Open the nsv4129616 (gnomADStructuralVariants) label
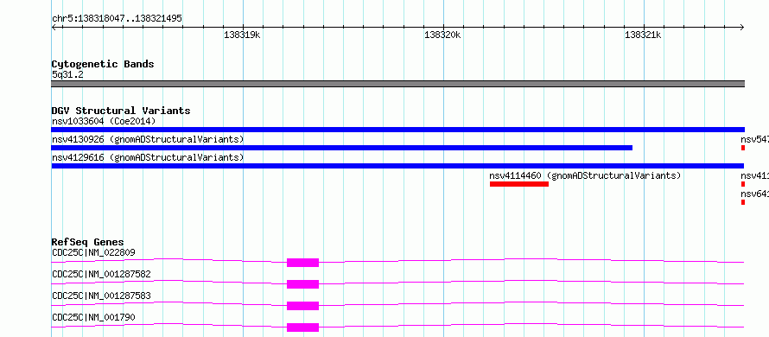769x337 pixels. pyautogui.click(x=148, y=157)
